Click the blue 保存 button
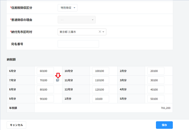189x130 pixels. click(x=164, y=125)
